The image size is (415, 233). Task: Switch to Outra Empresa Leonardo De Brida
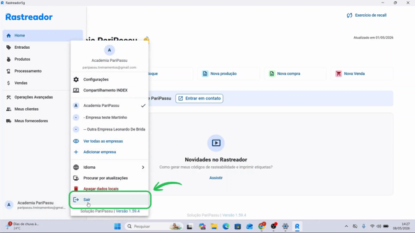point(109,129)
